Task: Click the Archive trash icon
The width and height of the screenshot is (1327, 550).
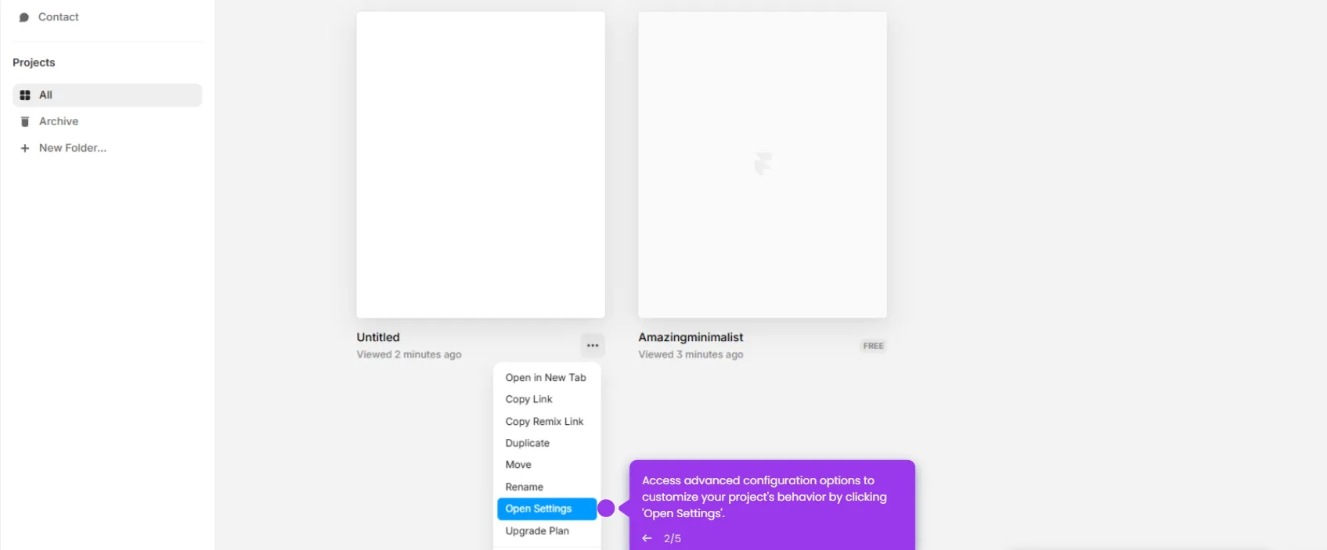Action: point(25,121)
